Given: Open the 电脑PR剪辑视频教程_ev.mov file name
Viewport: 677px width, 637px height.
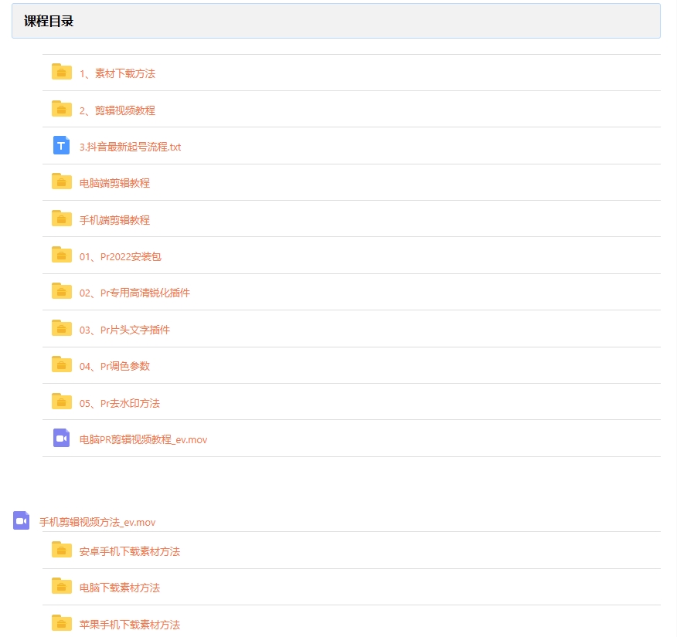Looking at the screenshot, I should (143, 440).
